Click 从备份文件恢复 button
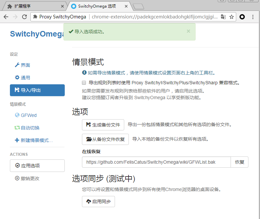Viewport: 260px width, 219px height. 105,139
